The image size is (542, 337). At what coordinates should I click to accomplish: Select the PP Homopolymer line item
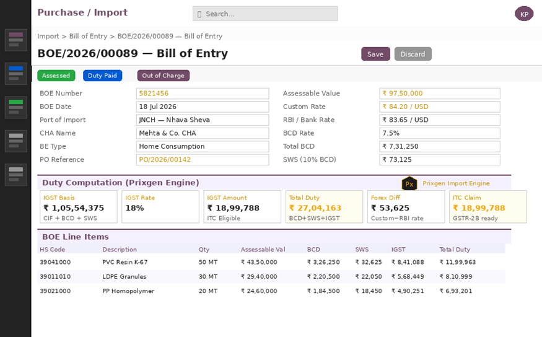pos(271,291)
